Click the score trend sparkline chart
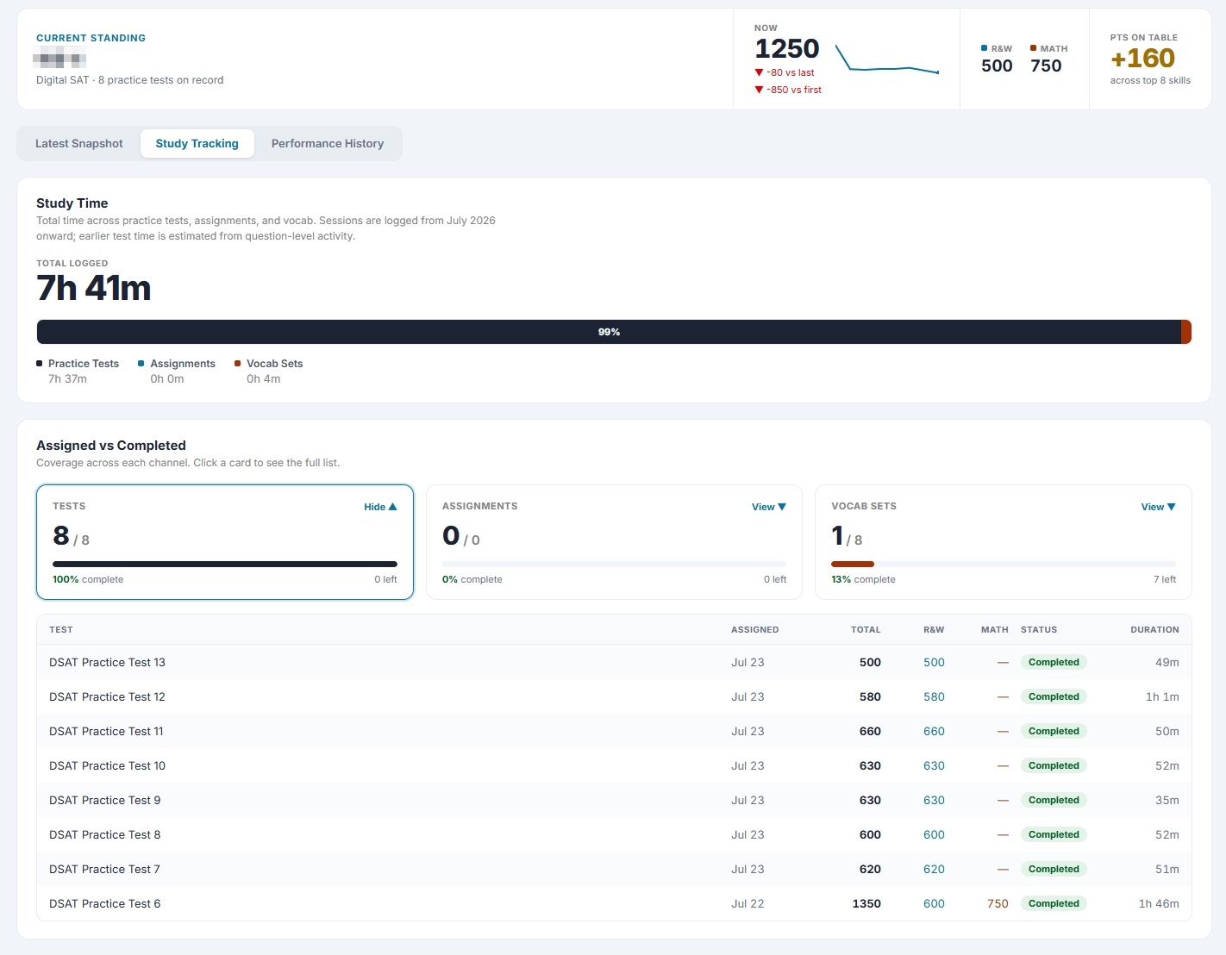The width and height of the screenshot is (1226, 955). click(887, 59)
